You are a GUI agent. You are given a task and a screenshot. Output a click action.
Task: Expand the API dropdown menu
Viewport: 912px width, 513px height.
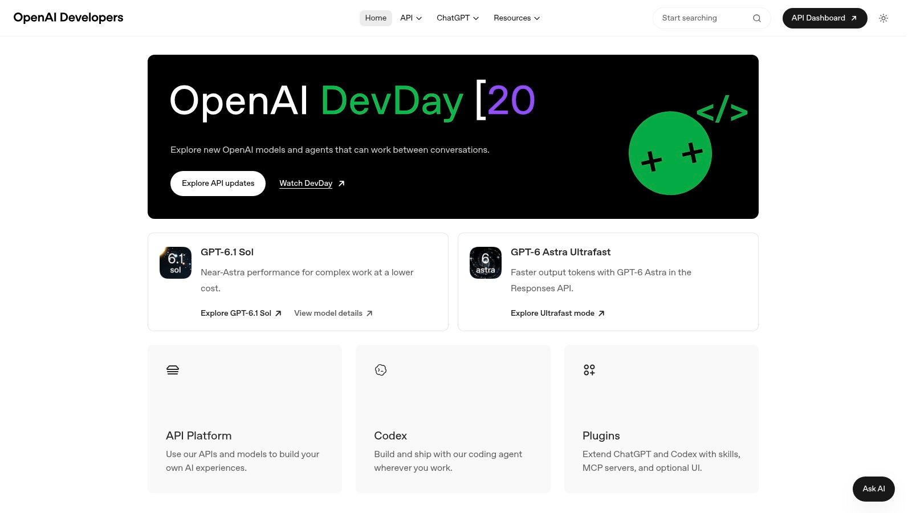(x=411, y=18)
